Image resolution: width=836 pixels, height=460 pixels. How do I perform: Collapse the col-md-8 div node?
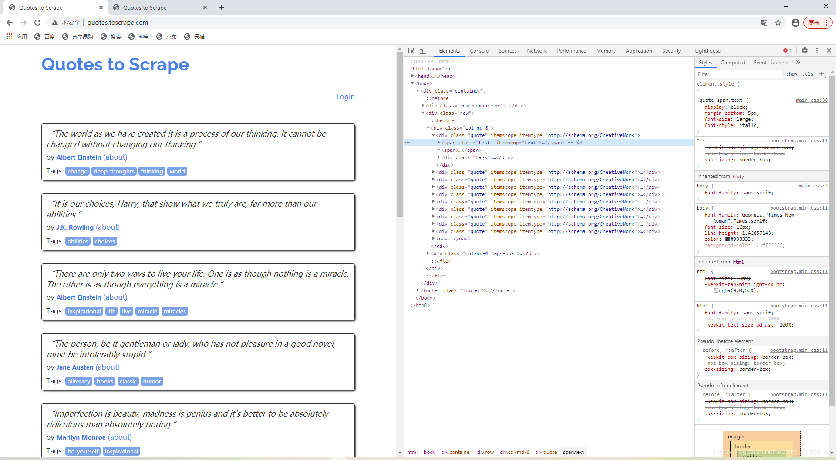tap(428, 128)
